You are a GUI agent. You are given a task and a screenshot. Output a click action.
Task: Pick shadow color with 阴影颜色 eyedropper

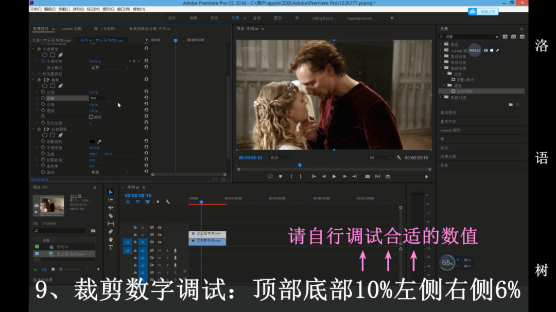[x=99, y=142]
